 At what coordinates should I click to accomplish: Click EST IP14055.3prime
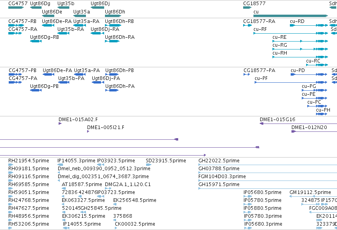coord(76,161)
